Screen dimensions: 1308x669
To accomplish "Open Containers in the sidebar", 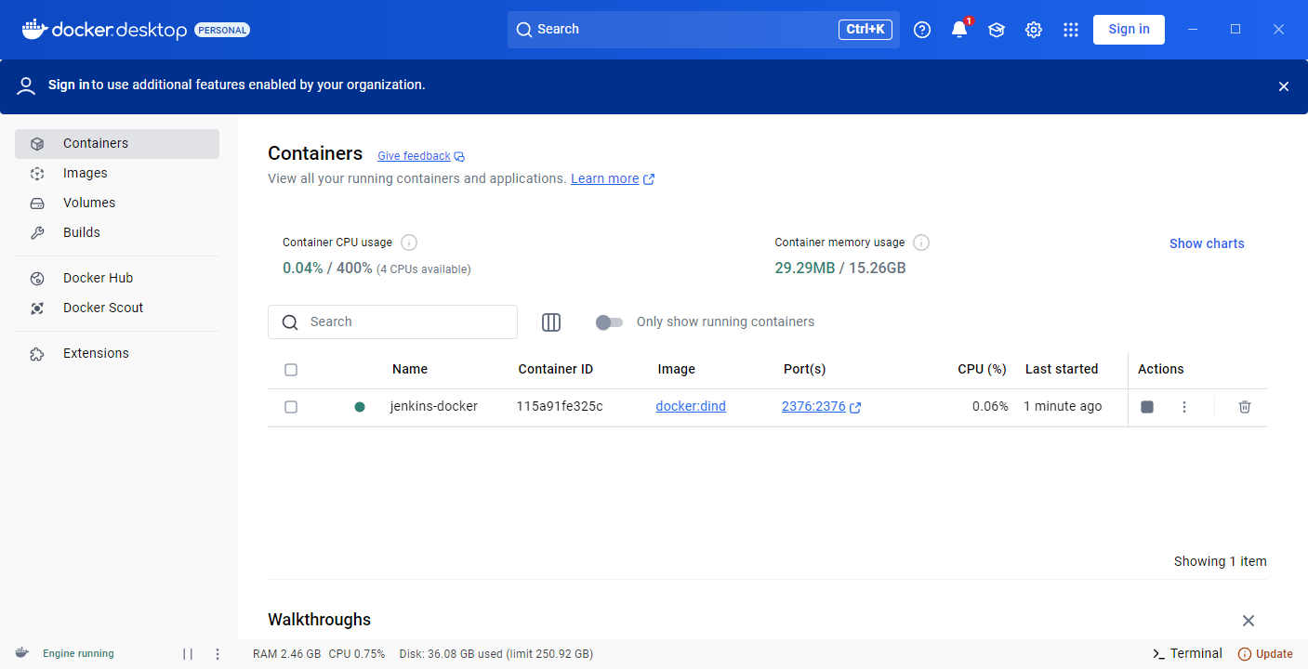I will [x=117, y=144].
